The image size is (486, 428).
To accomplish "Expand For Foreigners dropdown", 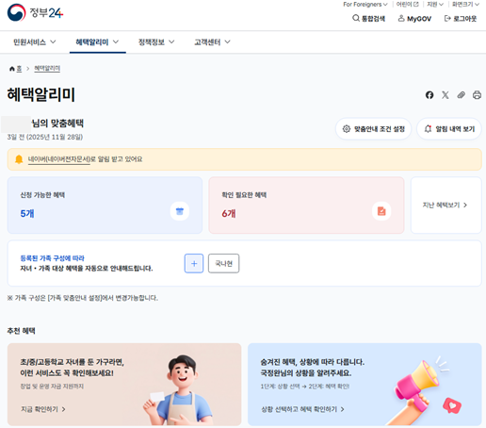I will click(x=365, y=5).
